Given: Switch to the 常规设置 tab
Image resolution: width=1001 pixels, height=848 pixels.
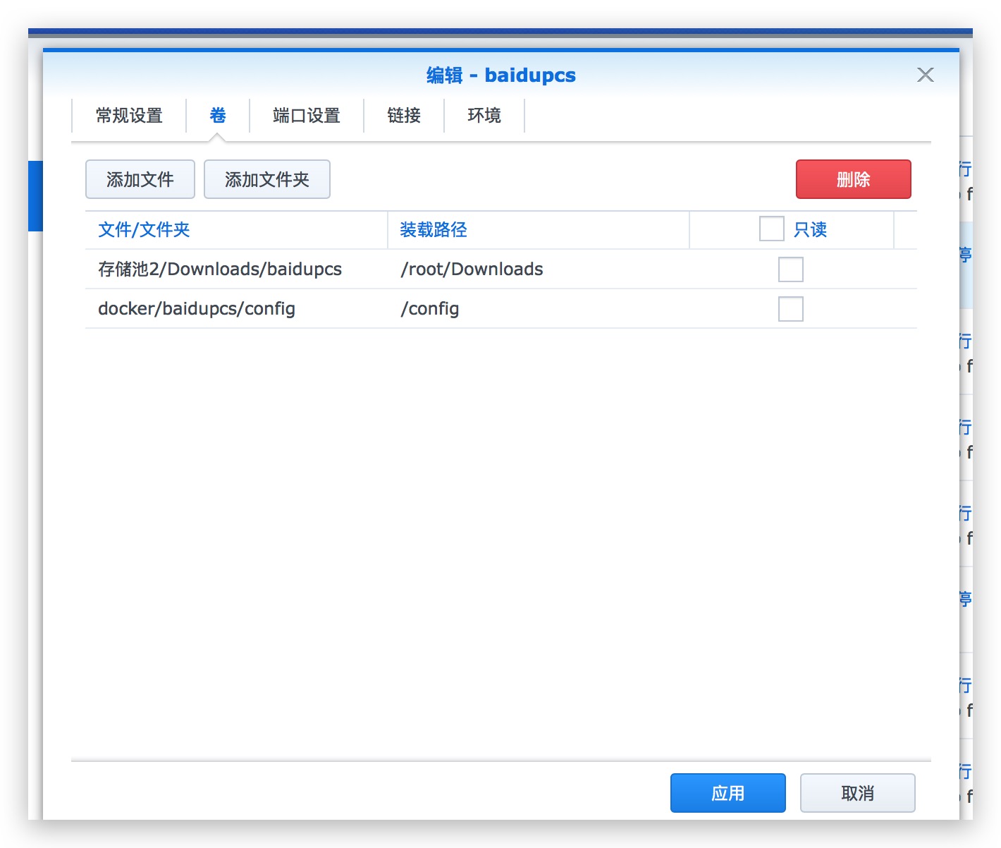Looking at the screenshot, I should (129, 116).
